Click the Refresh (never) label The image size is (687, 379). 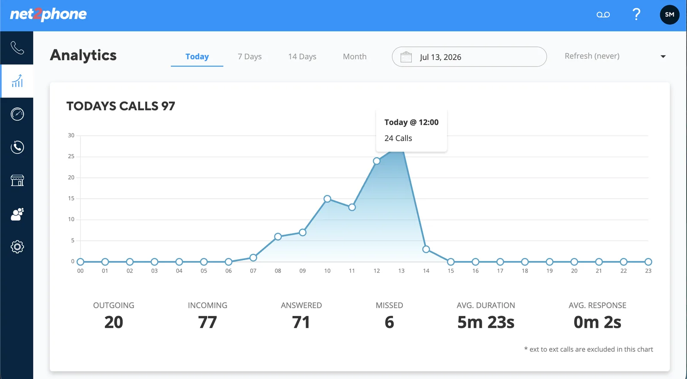click(592, 56)
